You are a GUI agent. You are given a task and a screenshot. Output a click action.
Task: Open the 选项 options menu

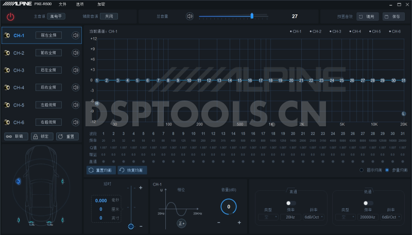tap(80, 4)
